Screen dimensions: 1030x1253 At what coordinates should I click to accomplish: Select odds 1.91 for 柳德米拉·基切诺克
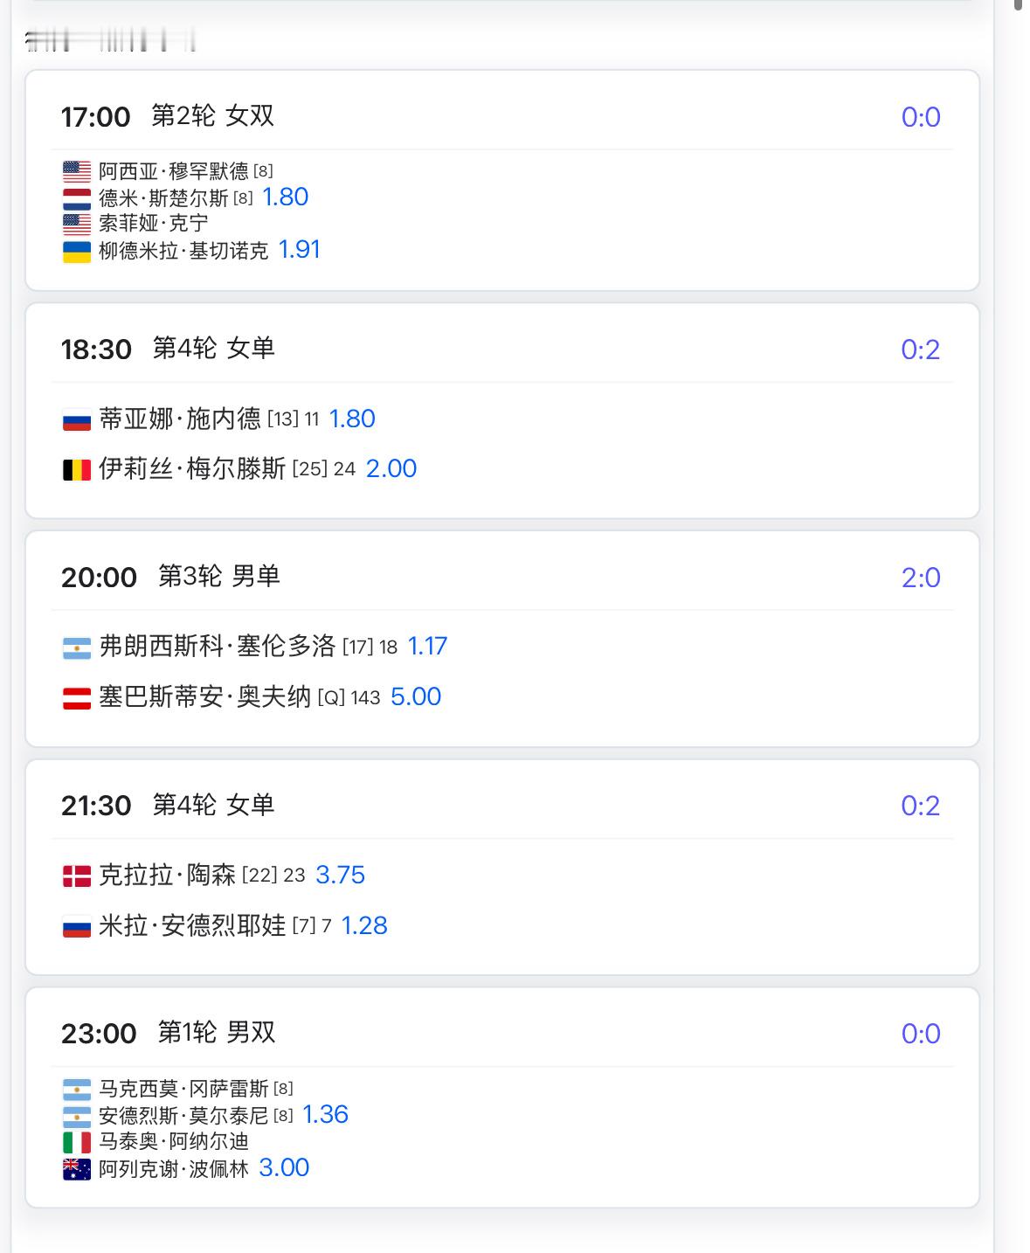tap(300, 250)
